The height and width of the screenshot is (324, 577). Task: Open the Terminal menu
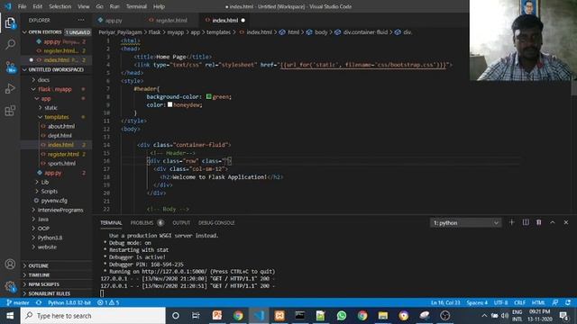[x=136, y=6]
